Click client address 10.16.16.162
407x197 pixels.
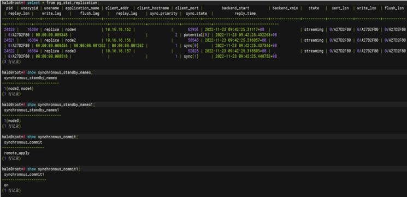pos(118,30)
